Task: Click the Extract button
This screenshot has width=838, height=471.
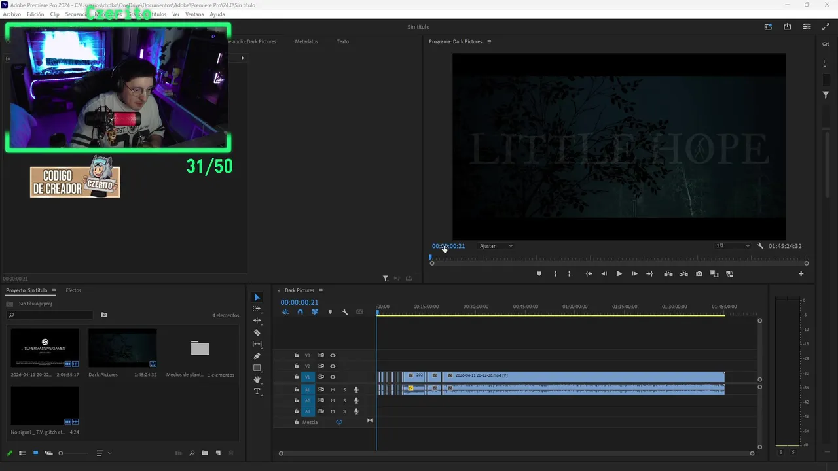Action: (x=683, y=274)
